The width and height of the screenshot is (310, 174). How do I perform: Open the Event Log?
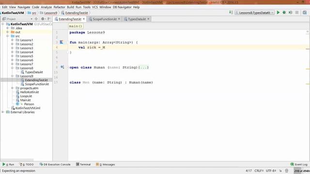299,164
